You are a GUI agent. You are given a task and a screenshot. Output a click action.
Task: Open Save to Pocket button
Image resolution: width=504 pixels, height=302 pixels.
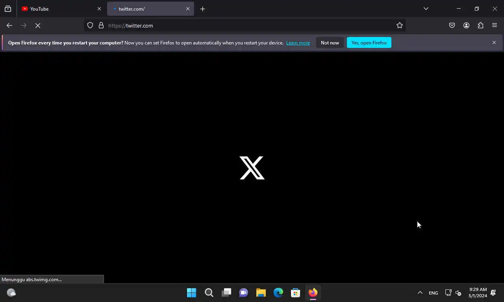tap(452, 26)
